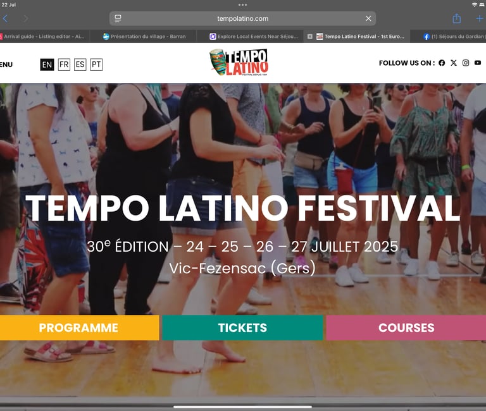Open the festival's Facebook page icon
The width and height of the screenshot is (486, 411).
[x=442, y=63]
